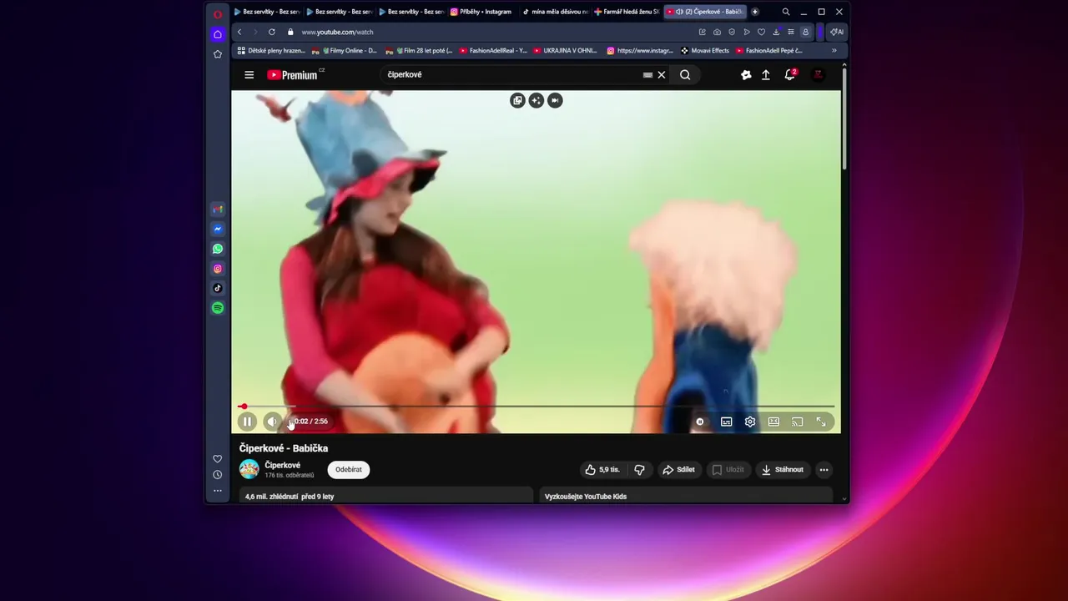Dislike the video
1068x601 pixels.
point(639,470)
